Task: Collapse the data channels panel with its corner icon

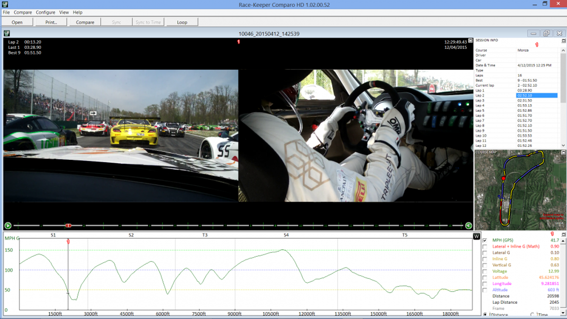Action: coord(563,235)
